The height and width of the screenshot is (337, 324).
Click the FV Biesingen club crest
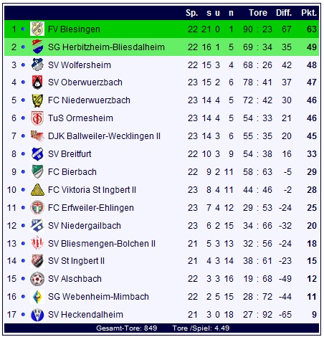pos(37,29)
